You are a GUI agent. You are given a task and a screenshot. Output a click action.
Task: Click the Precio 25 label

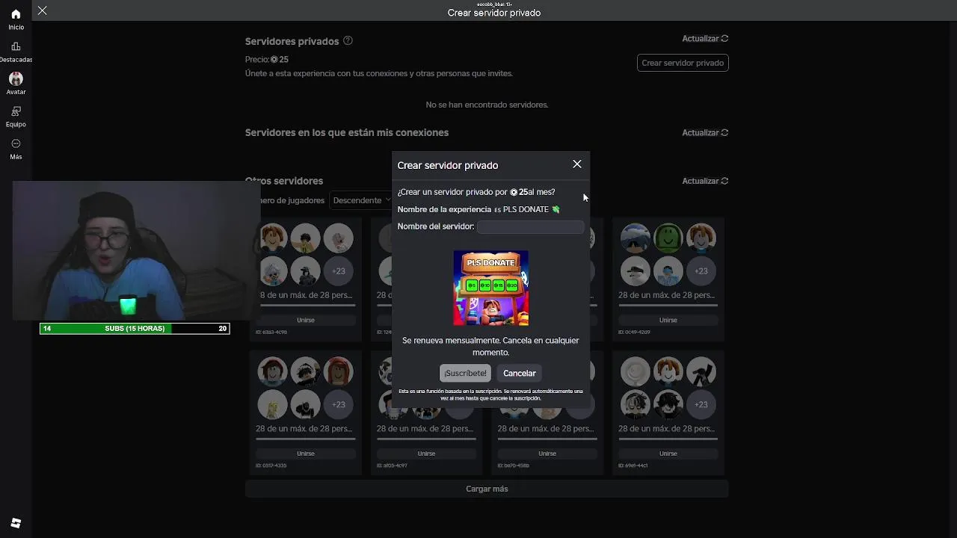pyautogui.click(x=267, y=59)
